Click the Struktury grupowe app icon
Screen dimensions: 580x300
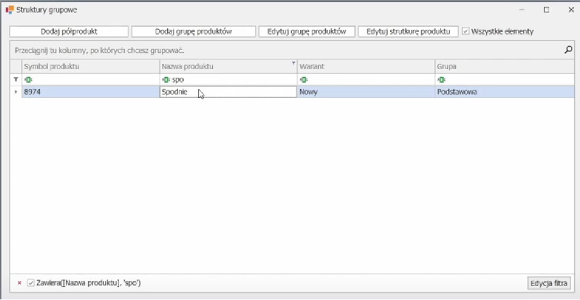point(10,10)
